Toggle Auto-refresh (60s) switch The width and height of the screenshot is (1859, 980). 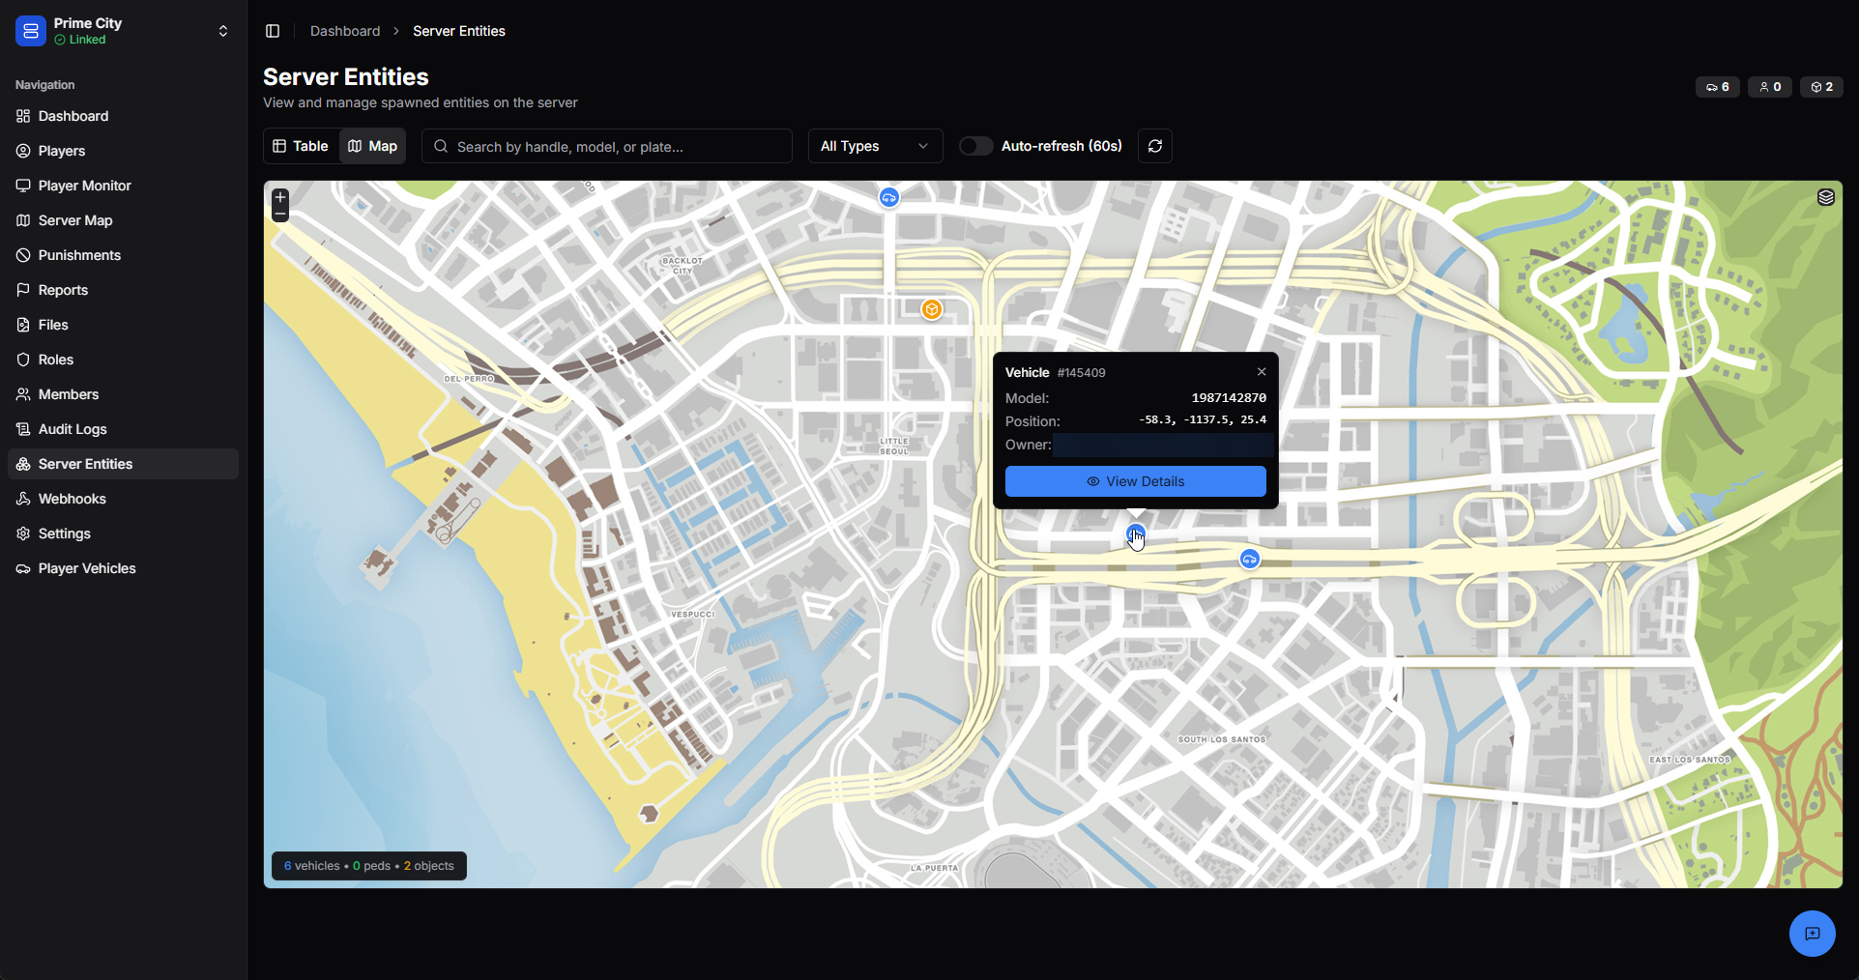[976, 146]
